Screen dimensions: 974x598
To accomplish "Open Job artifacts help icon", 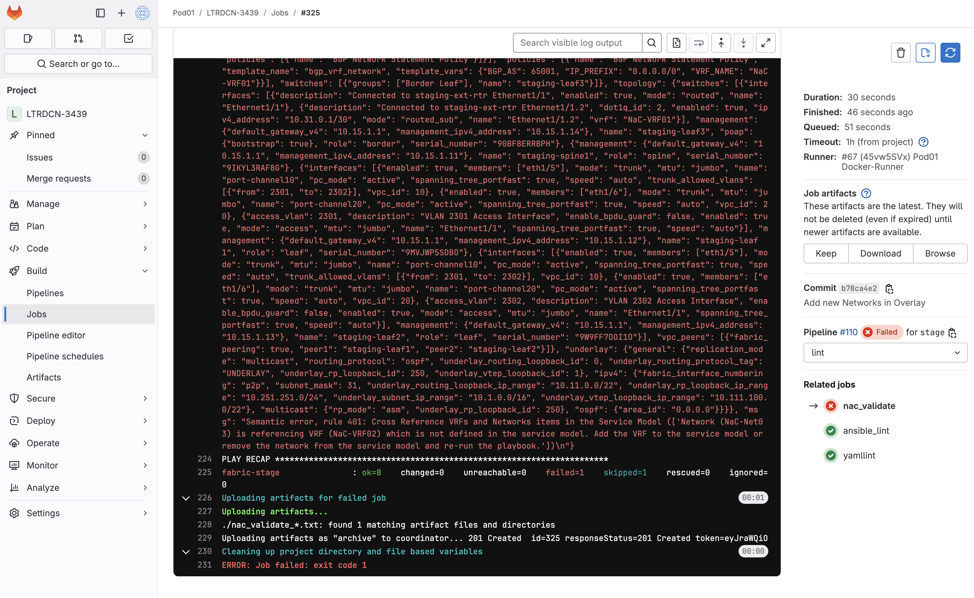I will [x=866, y=193].
